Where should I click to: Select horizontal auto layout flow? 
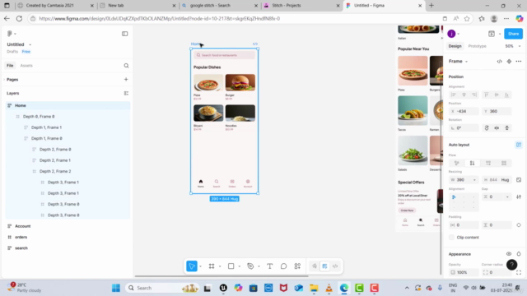click(x=488, y=163)
